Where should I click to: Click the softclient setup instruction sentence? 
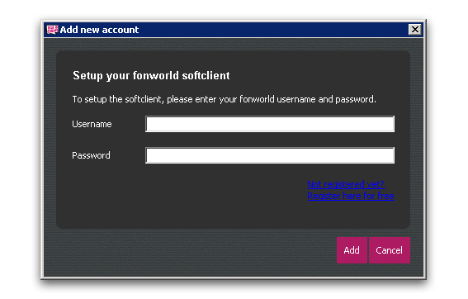pyautogui.click(x=225, y=99)
